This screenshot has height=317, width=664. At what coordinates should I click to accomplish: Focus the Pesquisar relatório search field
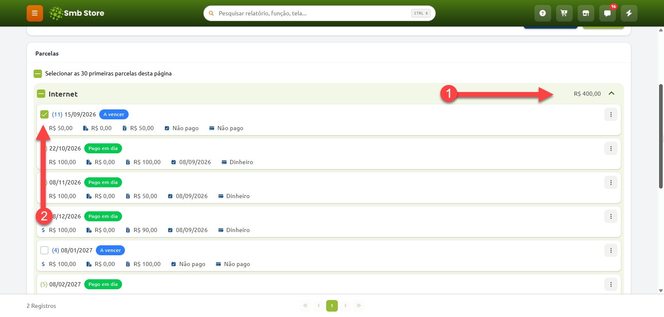tap(319, 13)
